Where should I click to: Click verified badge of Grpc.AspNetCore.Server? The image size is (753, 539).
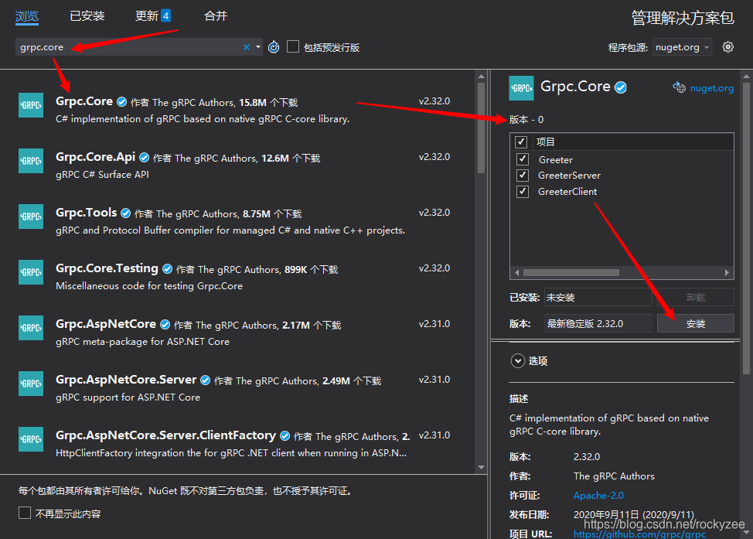(x=205, y=380)
